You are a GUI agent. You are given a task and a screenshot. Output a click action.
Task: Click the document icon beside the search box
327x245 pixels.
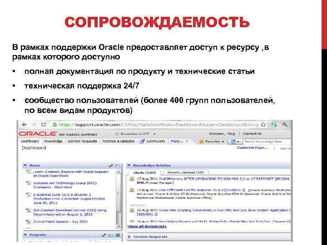pyautogui.click(x=233, y=142)
